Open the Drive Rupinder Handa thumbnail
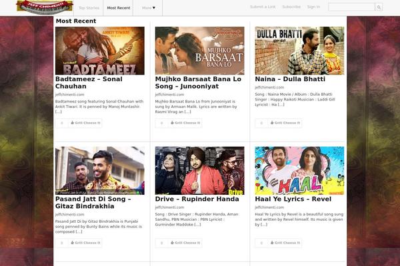Image resolution: width=400 pixels, height=266 pixels. click(199, 170)
